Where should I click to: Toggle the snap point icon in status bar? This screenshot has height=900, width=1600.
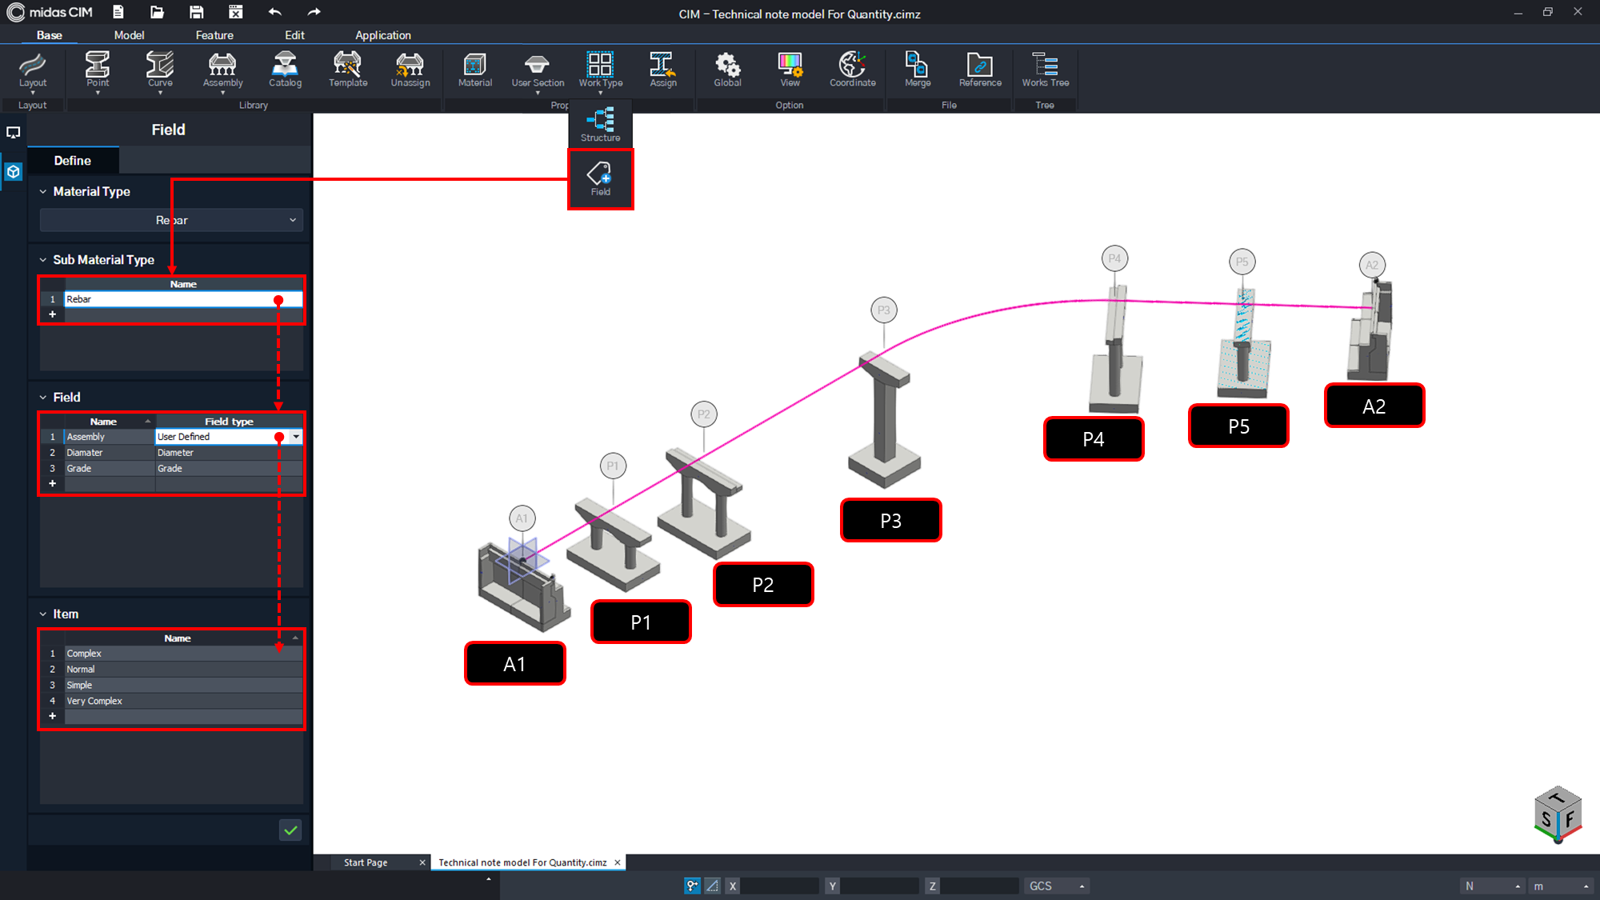[x=693, y=886]
